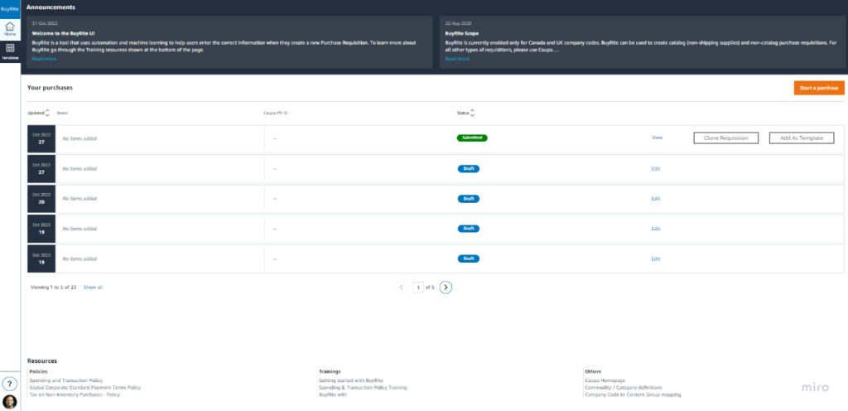The height and width of the screenshot is (411, 848).
Task: Open Coupa Homepage resource link
Action: click(x=606, y=380)
